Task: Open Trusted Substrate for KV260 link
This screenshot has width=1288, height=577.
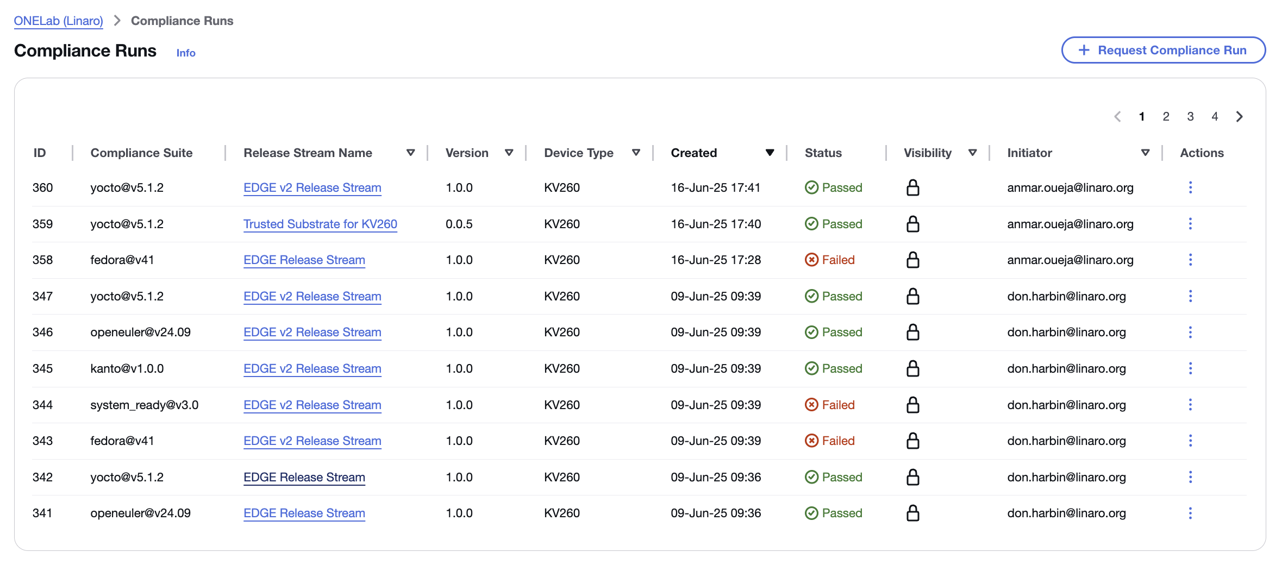Action: [x=320, y=224]
